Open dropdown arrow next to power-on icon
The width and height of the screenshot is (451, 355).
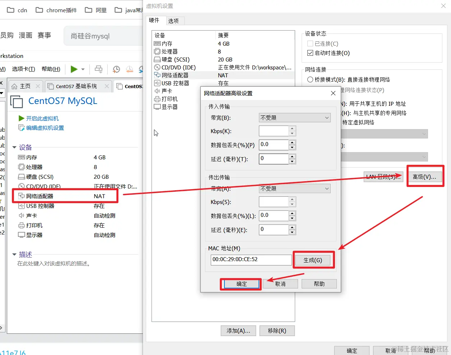(x=83, y=69)
